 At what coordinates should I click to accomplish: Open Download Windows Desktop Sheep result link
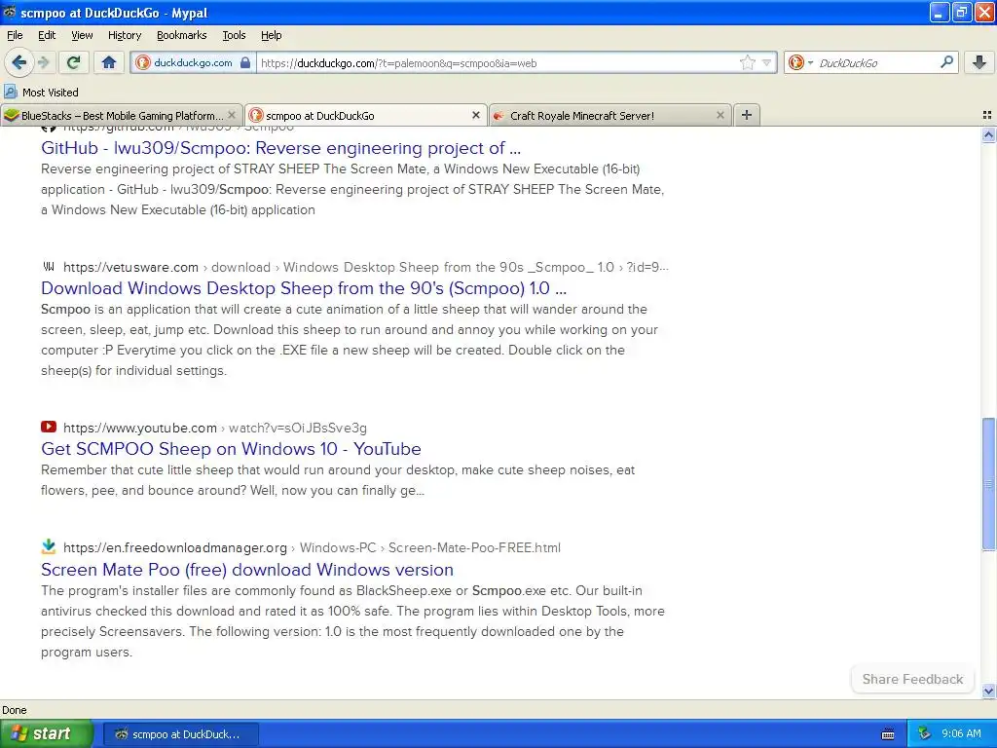[x=304, y=288]
